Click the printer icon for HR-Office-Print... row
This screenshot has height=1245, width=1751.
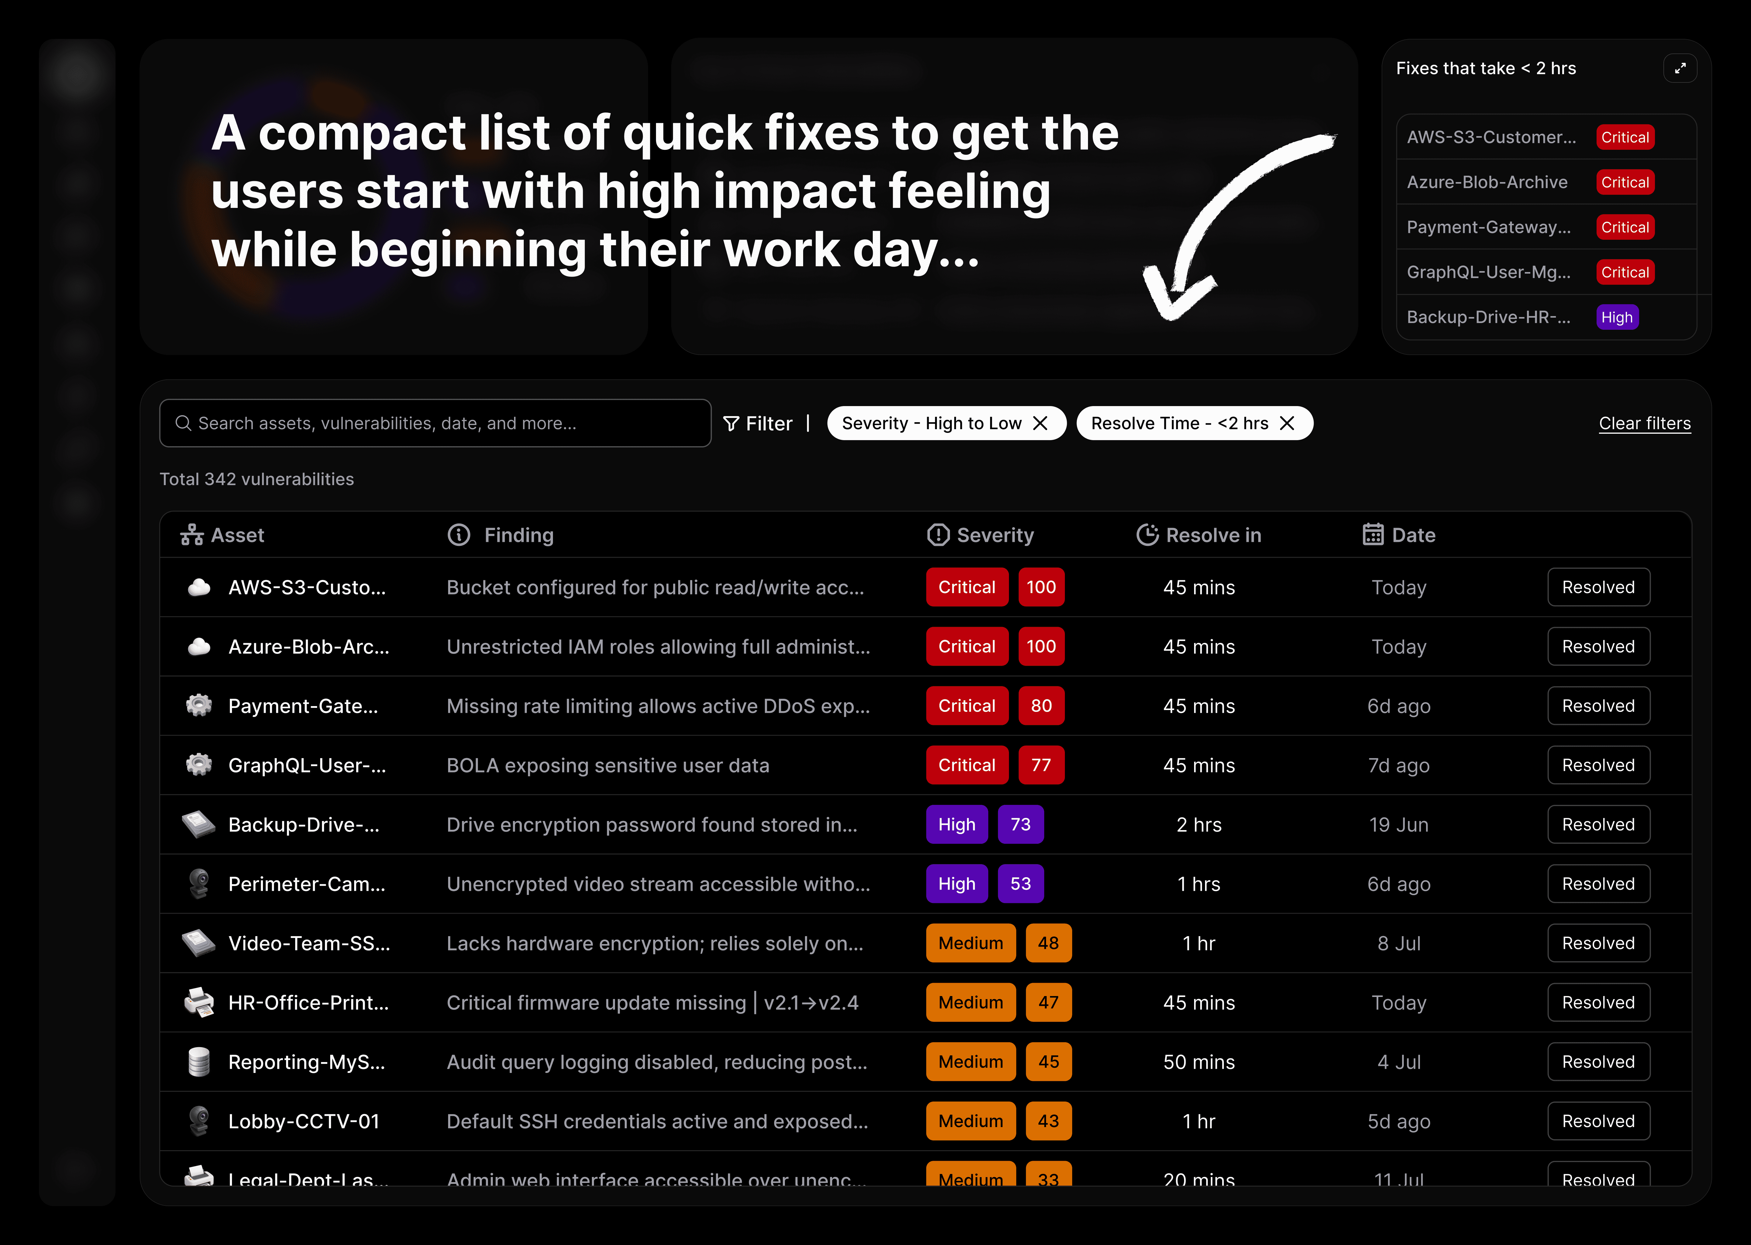pyautogui.click(x=199, y=1003)
